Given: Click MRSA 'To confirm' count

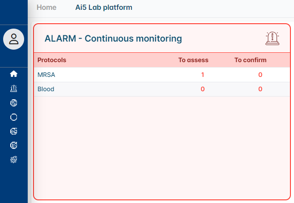Looking at the screenshot, I should [x=260, y=75].
